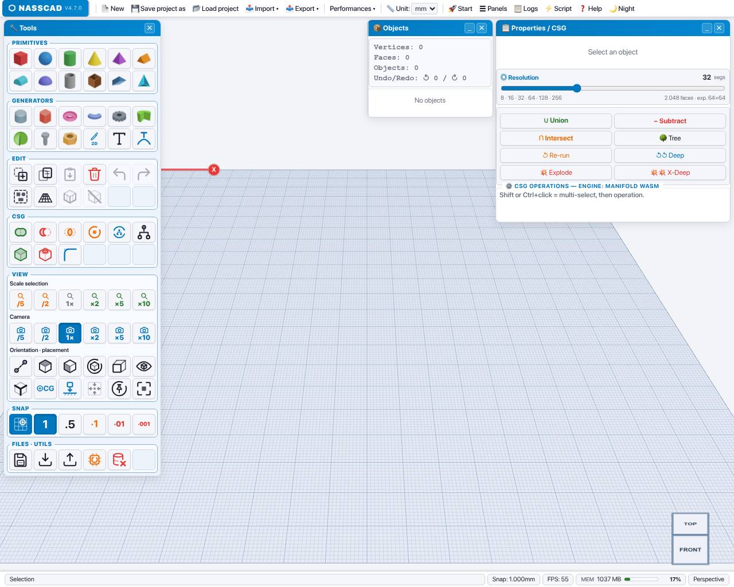Click the red trash delete icon
Viewport: 734px width, 587px height.
pos(95,174)
